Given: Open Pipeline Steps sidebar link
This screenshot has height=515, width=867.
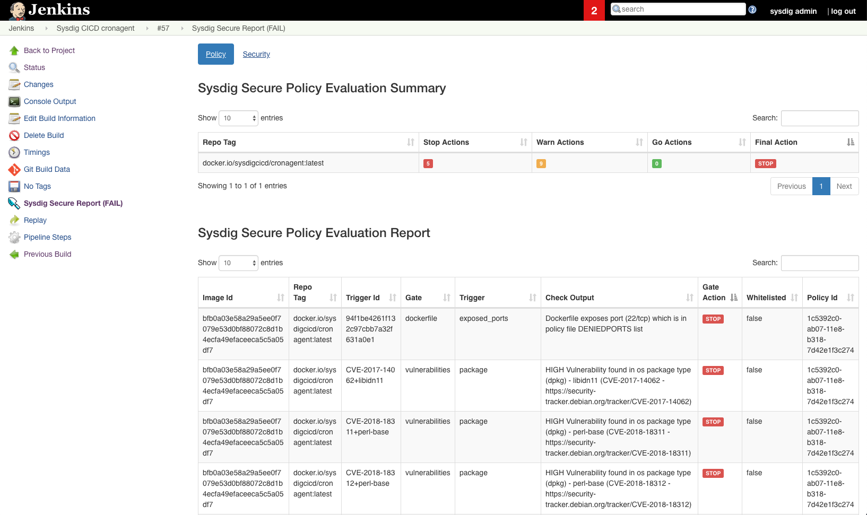Looking at the screenshot, I should pos(47,237).
